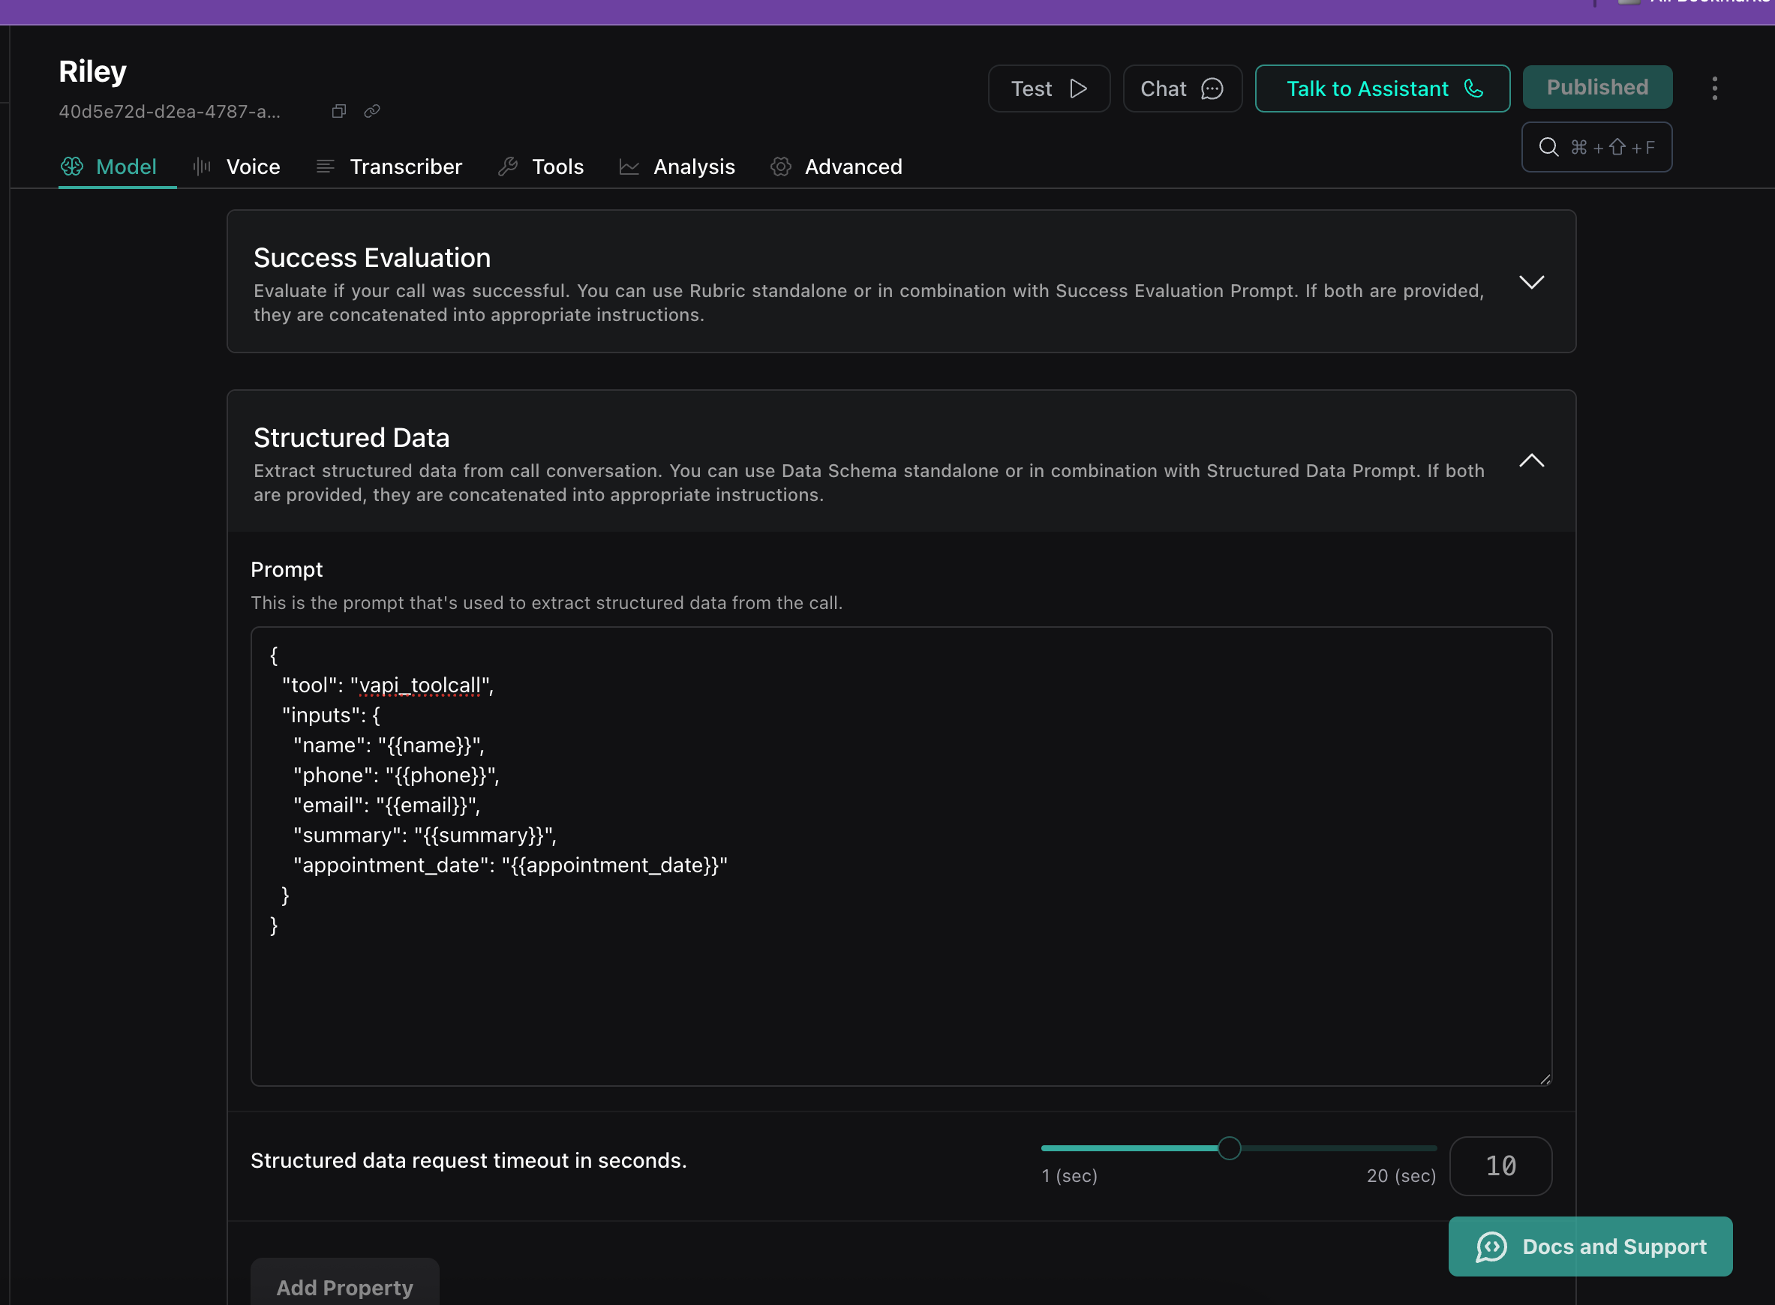Click inside the structured data Prompt textarea
1775x1305 pixels.
pyautogui.click(x=901, y=856)
